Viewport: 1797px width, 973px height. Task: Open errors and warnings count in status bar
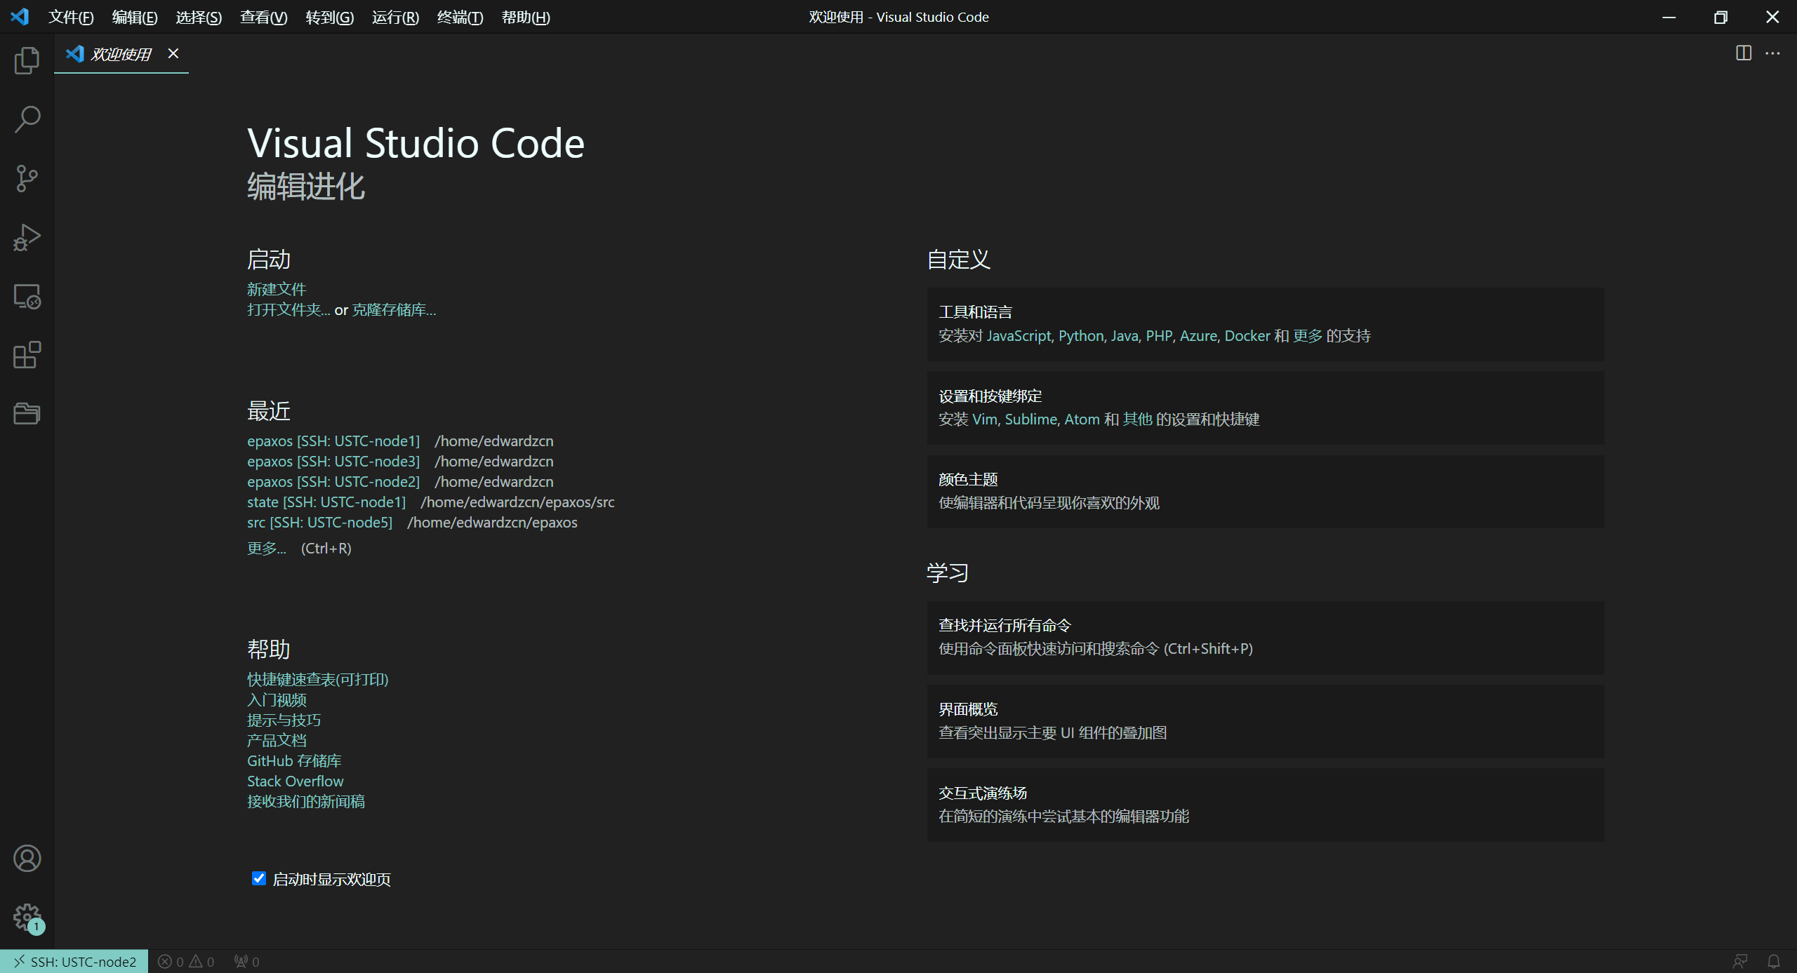click(x=186, y=961)
